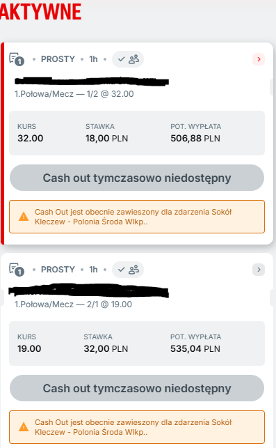
Task: Open 1.Połowa/Mecz 2/1 @ 19.00 selection
Action: point(73,304)
